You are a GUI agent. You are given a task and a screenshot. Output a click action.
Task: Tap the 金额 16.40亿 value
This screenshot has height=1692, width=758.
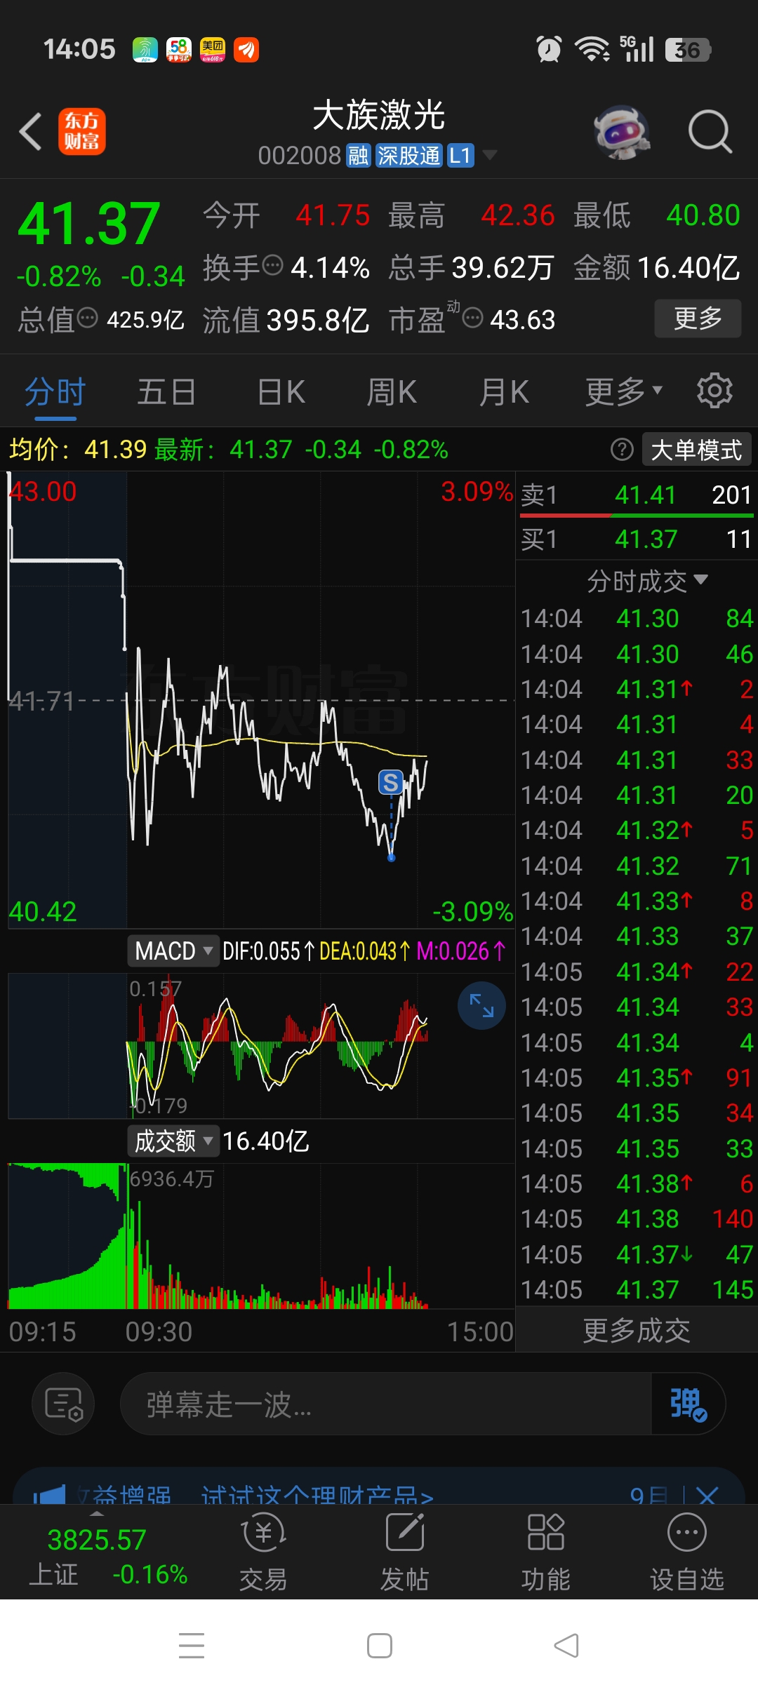(x=689, y=267)
